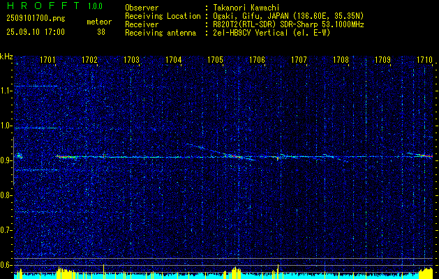The image size is (439, 279).
Task: Click R820T2(RTL-SDR) SDR-Sharp 53.1000MHz text
Action: coord(288,24)
